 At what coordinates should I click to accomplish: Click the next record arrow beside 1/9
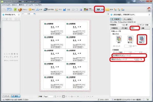click(35, 14)
